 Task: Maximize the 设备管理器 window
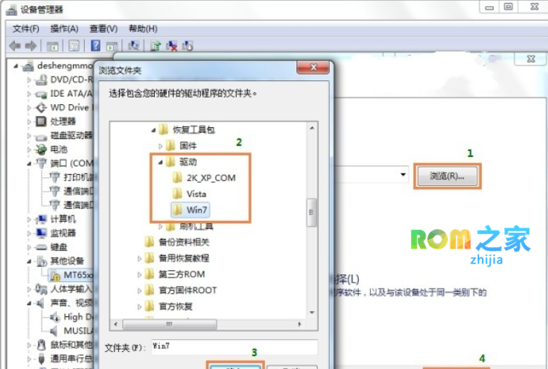(509, 7)
